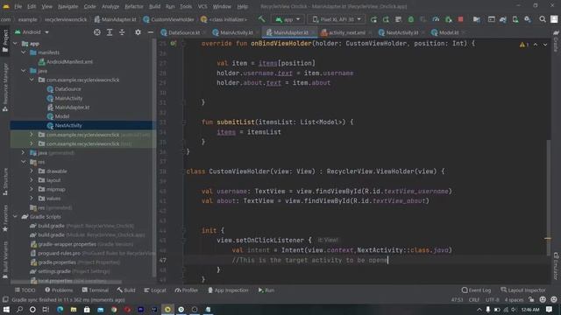Expand the values folder
Screen dimensions: 561x315
click(32, 199)
